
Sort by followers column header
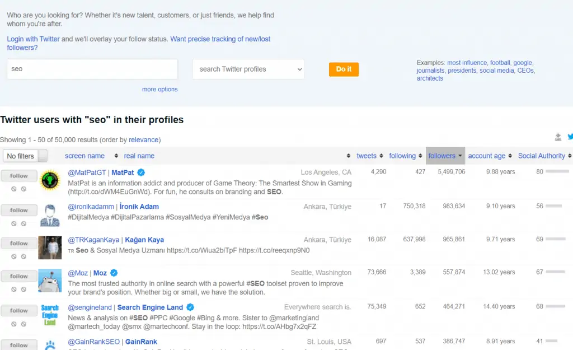[x=445, y=156]
